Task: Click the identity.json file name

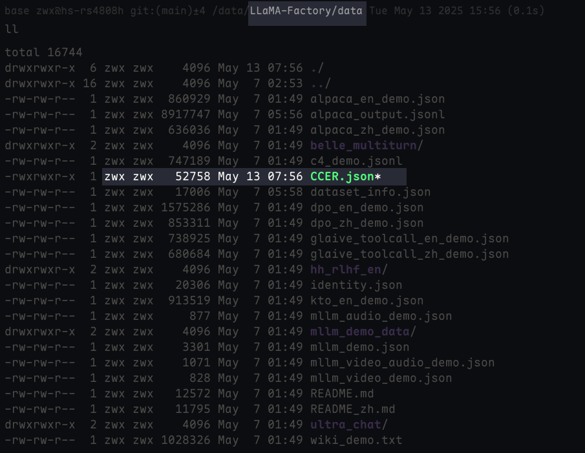Action: tap(356, 285)
